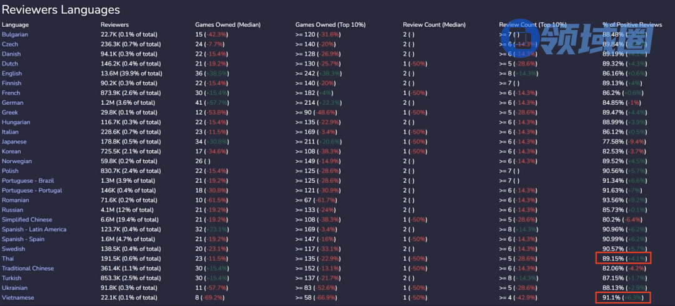
Task: Click the Russian language link
Action: [12, 210]
